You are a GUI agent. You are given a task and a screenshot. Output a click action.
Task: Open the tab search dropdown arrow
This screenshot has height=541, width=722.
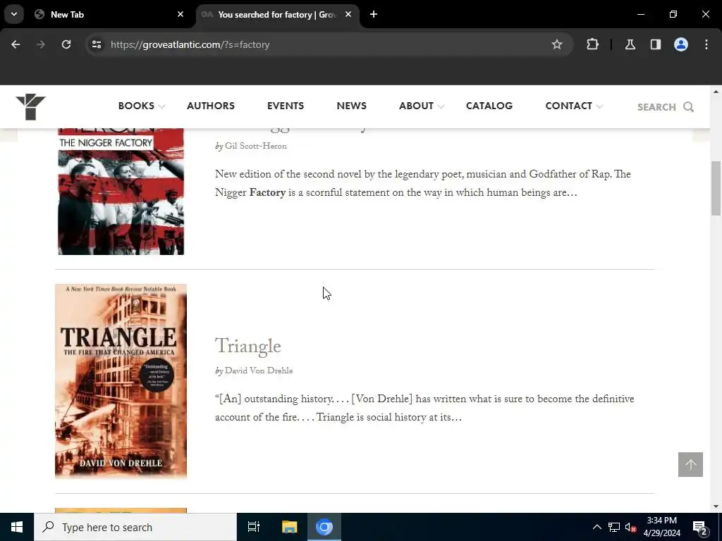(x=14, y=14)
